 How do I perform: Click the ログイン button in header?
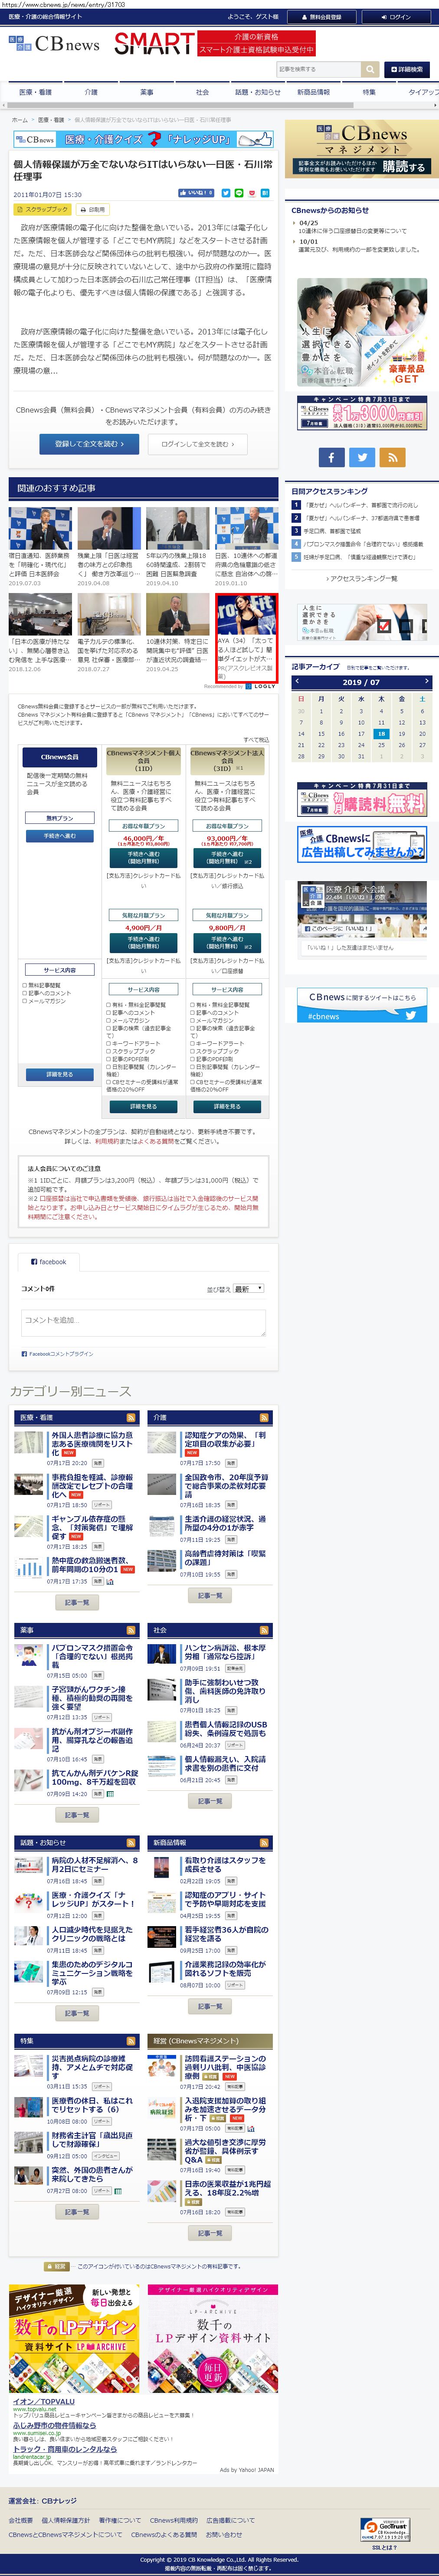pos(397,16)
